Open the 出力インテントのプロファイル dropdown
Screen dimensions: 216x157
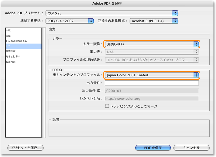(152, 75)
